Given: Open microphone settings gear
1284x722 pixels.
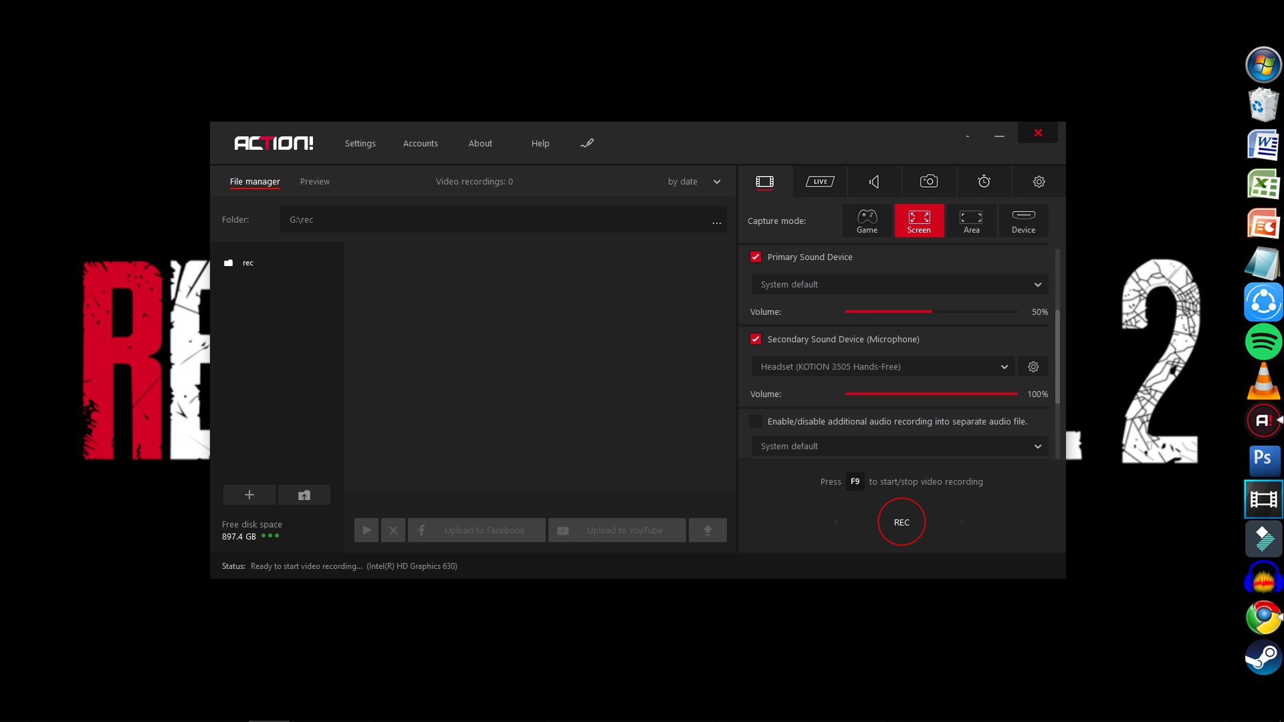Looking at the screenshot, I should click(x=1033, y=366).
